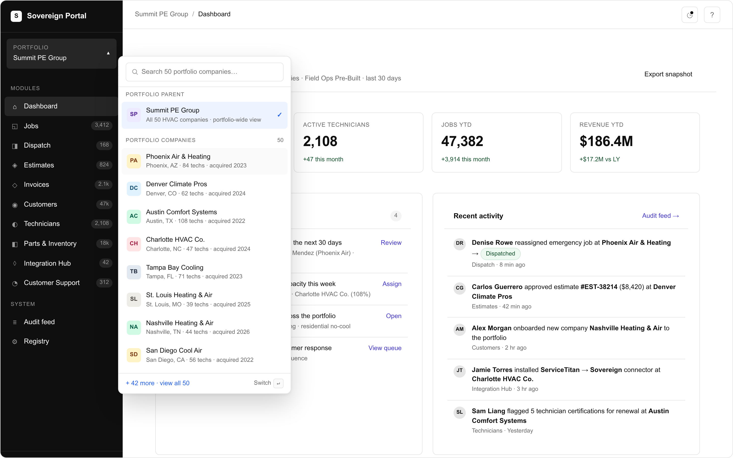Click the View queue link
The width and height of the screenshot is (733, 458).
(x=385, y=348)
